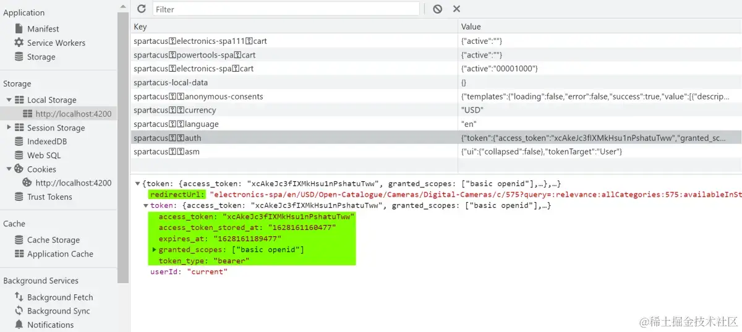The image size is (742, 332).
Task: Click the Application Cache grid icon
Action: tap(19, 254)
